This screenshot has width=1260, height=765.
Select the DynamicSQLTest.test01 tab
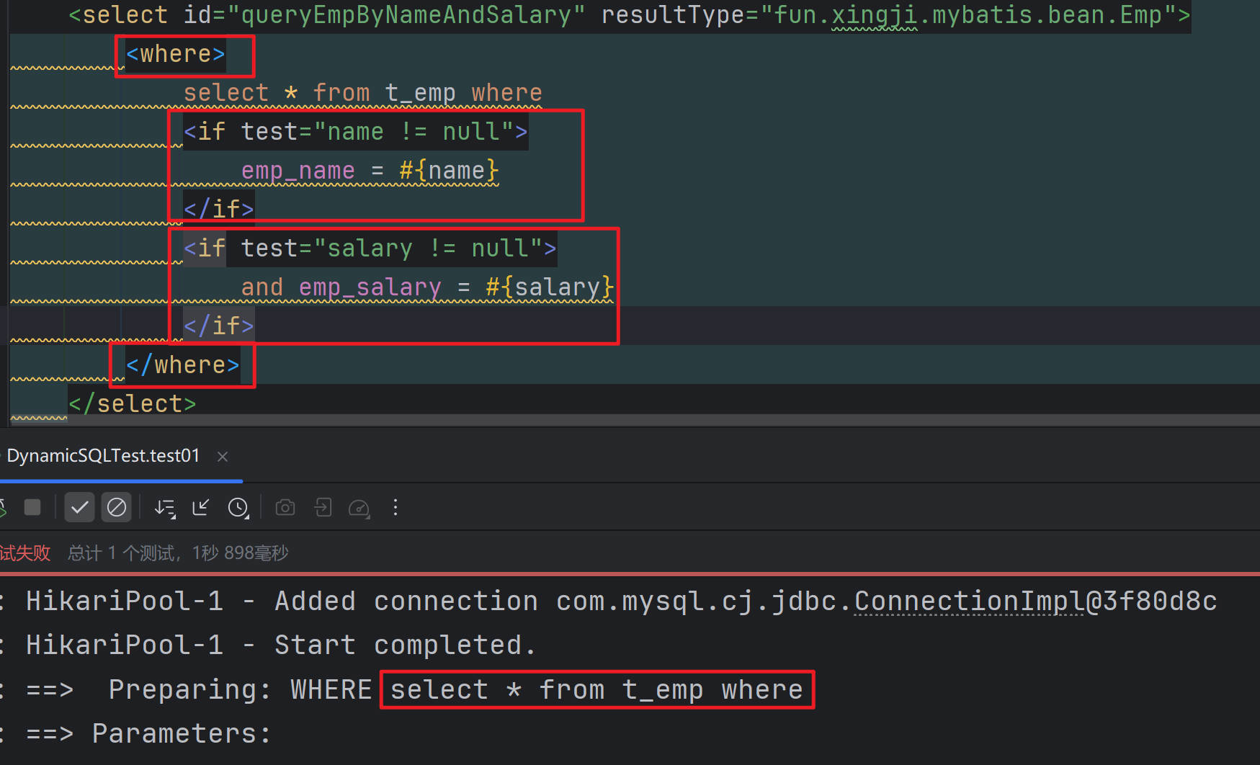coord(103,455)
